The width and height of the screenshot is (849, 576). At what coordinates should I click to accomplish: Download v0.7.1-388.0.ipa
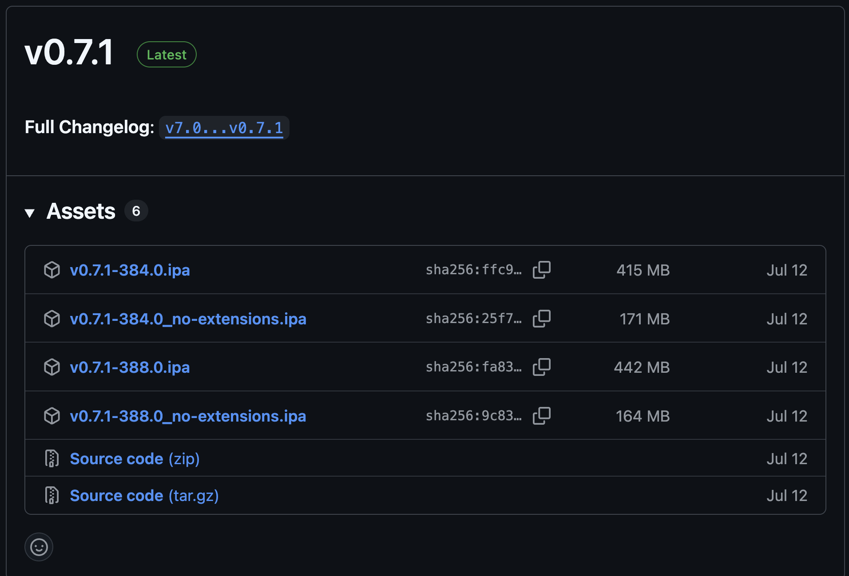130,367
